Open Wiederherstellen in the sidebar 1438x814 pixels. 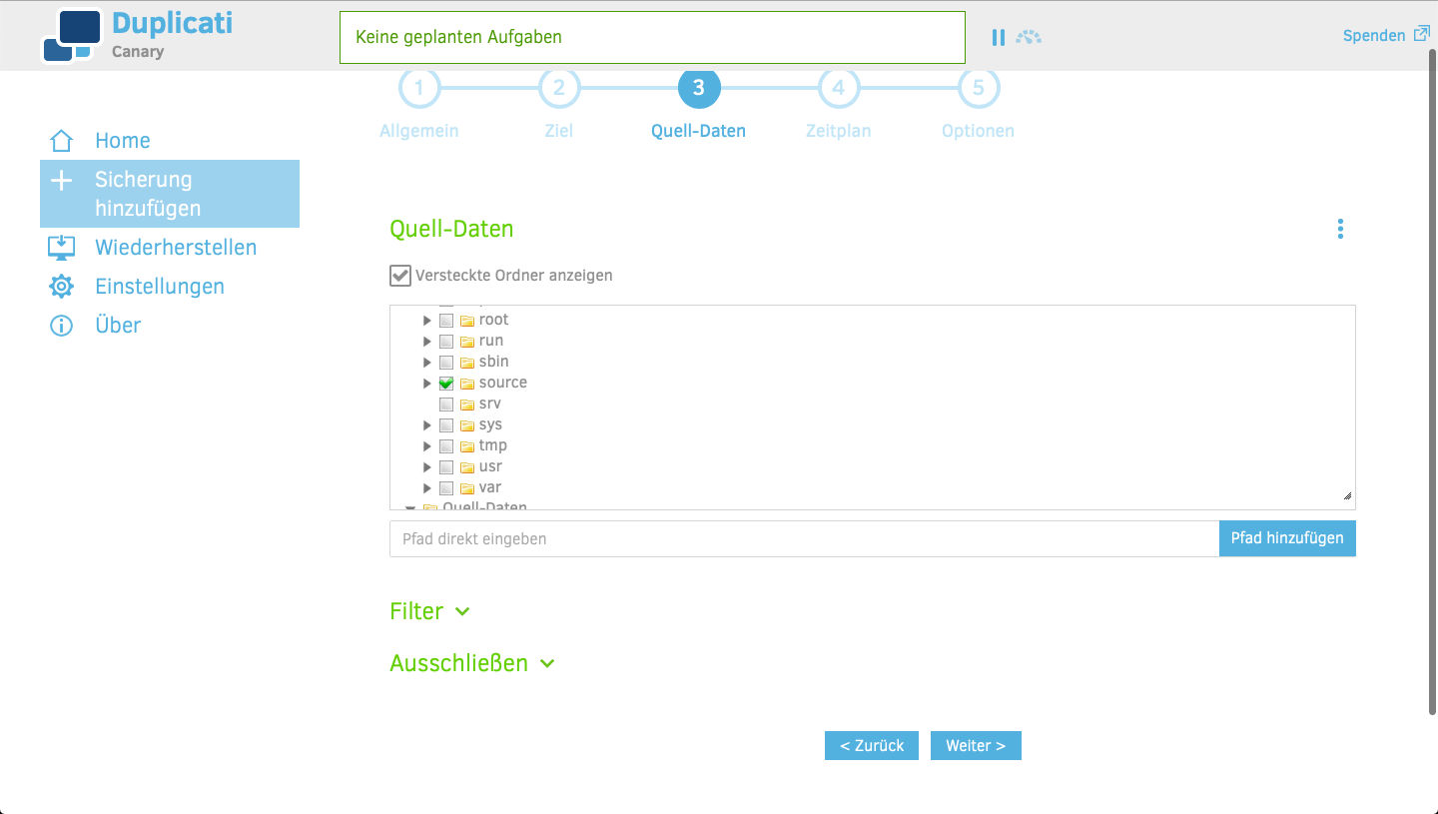[x=176, y=248]
